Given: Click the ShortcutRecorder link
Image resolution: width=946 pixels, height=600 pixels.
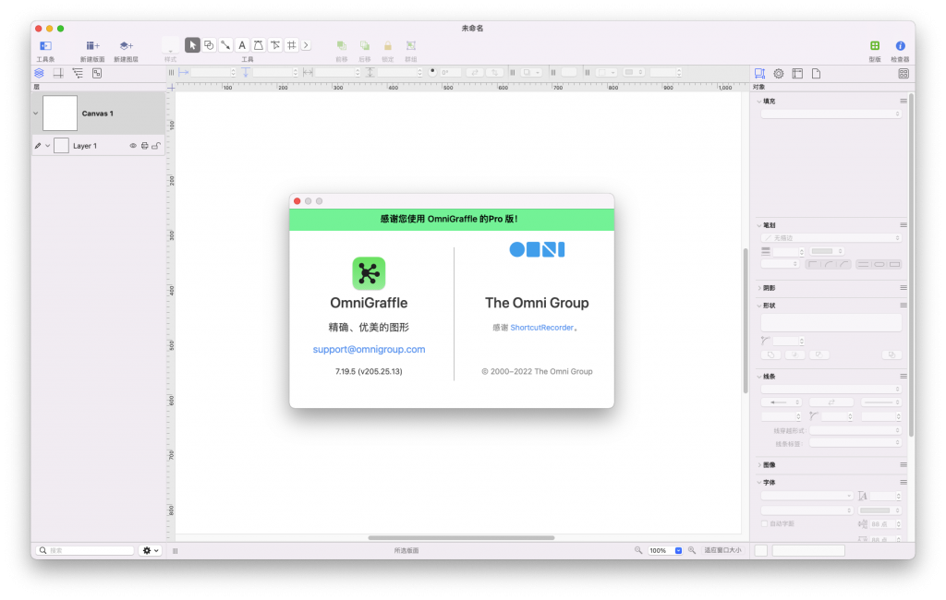Looking at the screenshot, I should tap(541, 328).
